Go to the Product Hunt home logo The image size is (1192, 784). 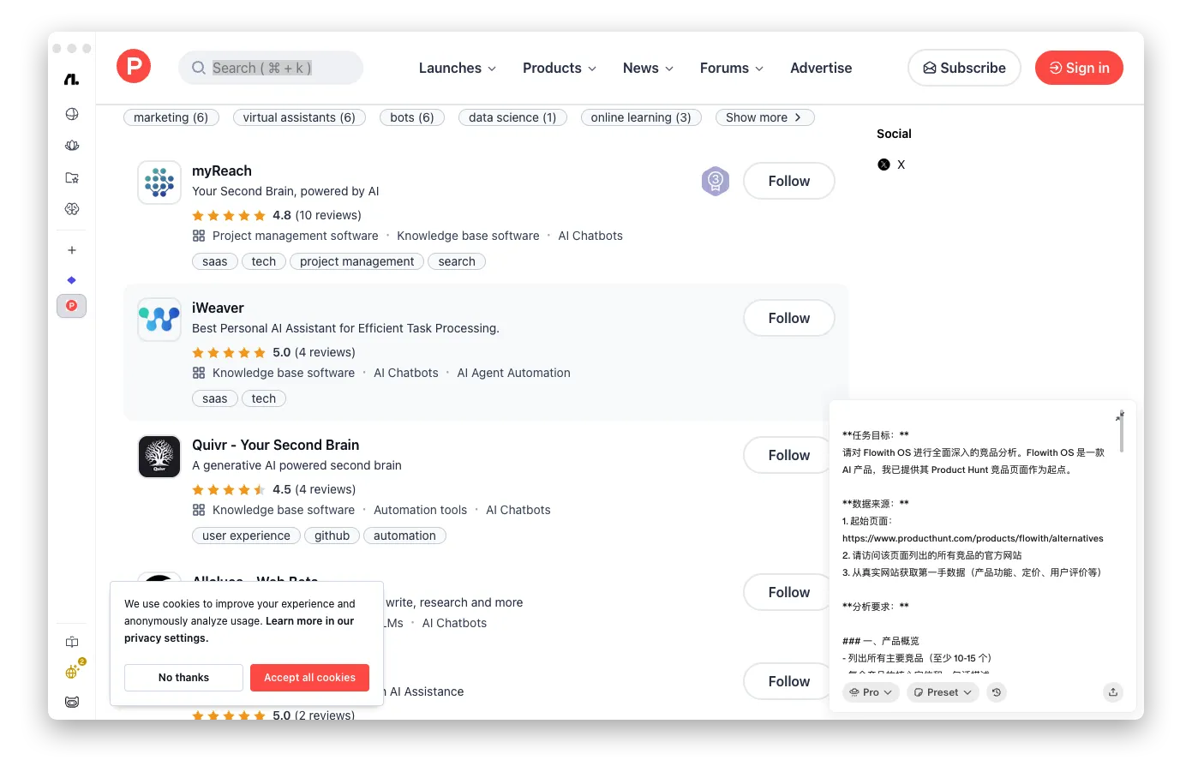pyautogui.click(x=134, y=67)
